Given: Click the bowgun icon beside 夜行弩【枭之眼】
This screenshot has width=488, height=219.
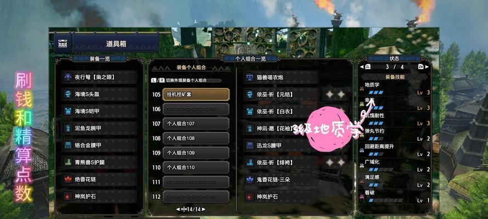Looking at the screenshot, I should point(68,77).
